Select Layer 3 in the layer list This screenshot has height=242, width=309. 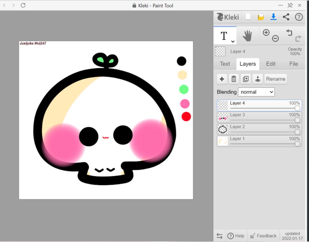259,117
